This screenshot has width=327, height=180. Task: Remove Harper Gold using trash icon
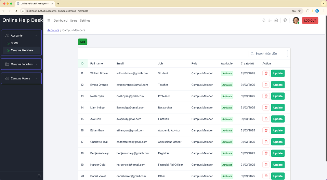pos(266,165)
